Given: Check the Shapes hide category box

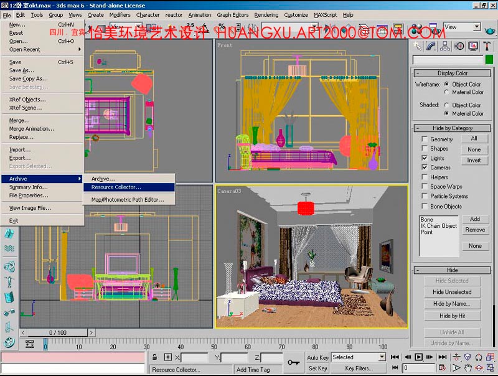Looking at the screenshot, I should (425, 148).
